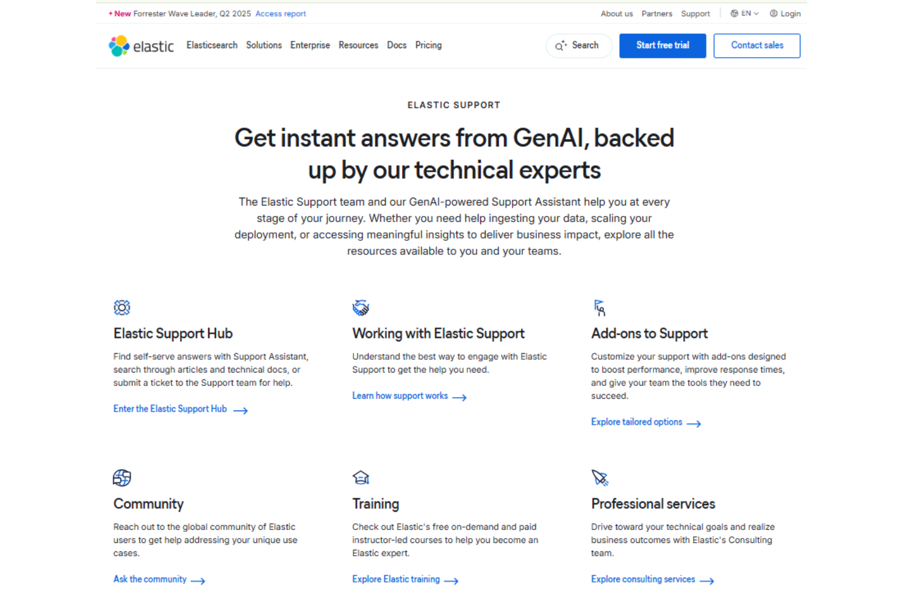The height and width of the screenshot is (602, 903).
Task: Click the Community globe icon
Action: pos(122,478)
